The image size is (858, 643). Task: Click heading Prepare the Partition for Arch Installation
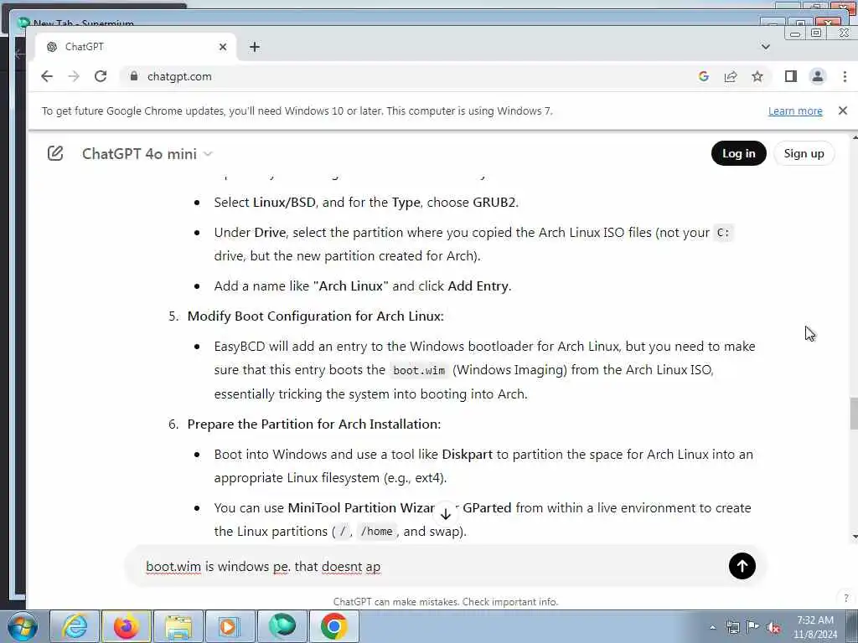[x=314, y=424]
